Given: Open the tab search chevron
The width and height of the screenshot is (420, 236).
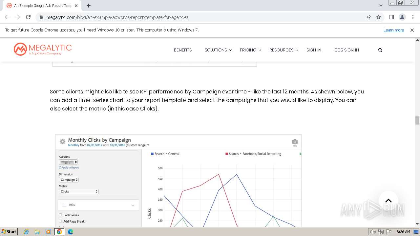Looking at the screenshot, I should [381, 6].
